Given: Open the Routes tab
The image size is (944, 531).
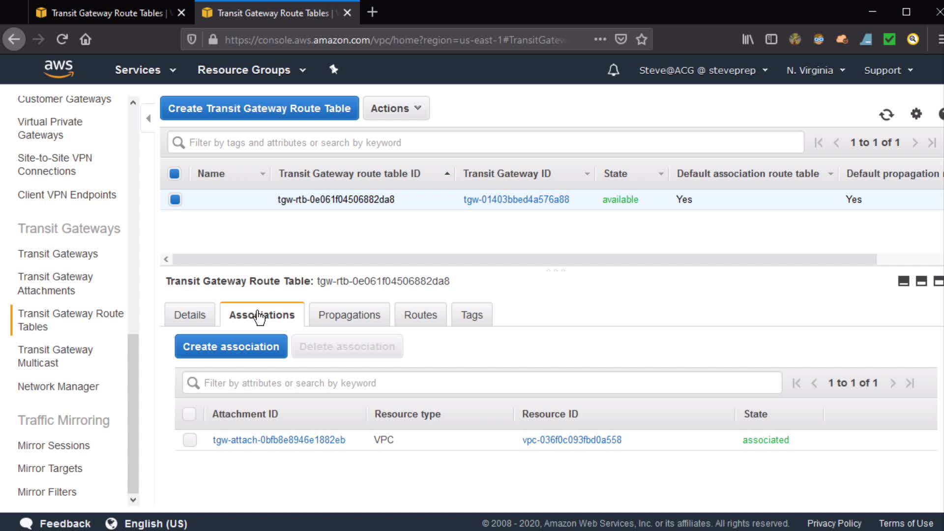Looking at the screenshot, I should (420, 315).
